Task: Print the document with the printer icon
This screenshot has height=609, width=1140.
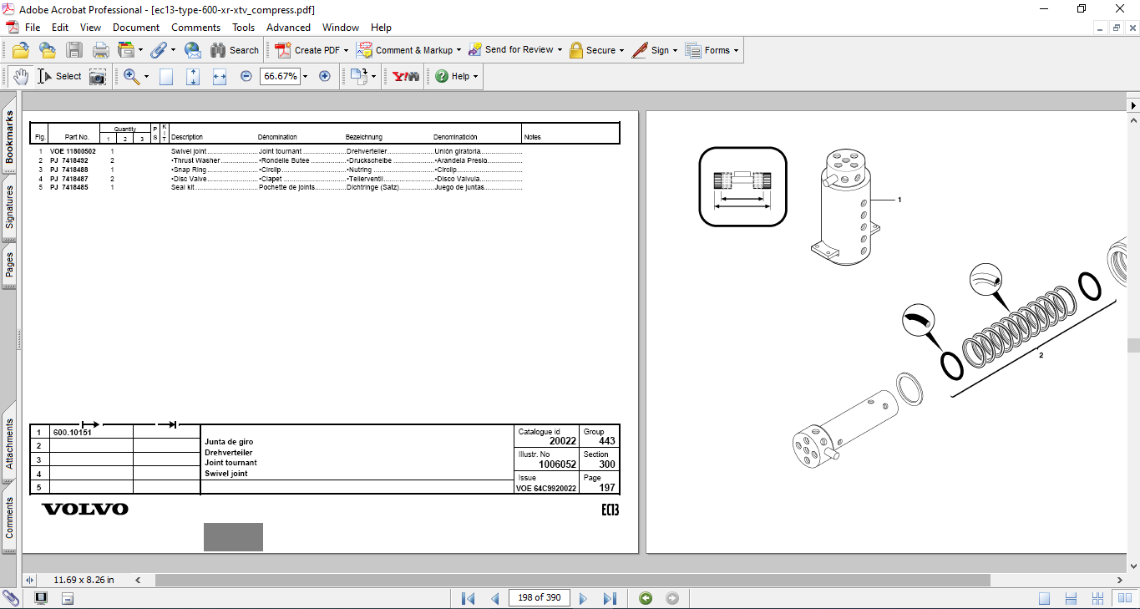Action: pos(101,50)
